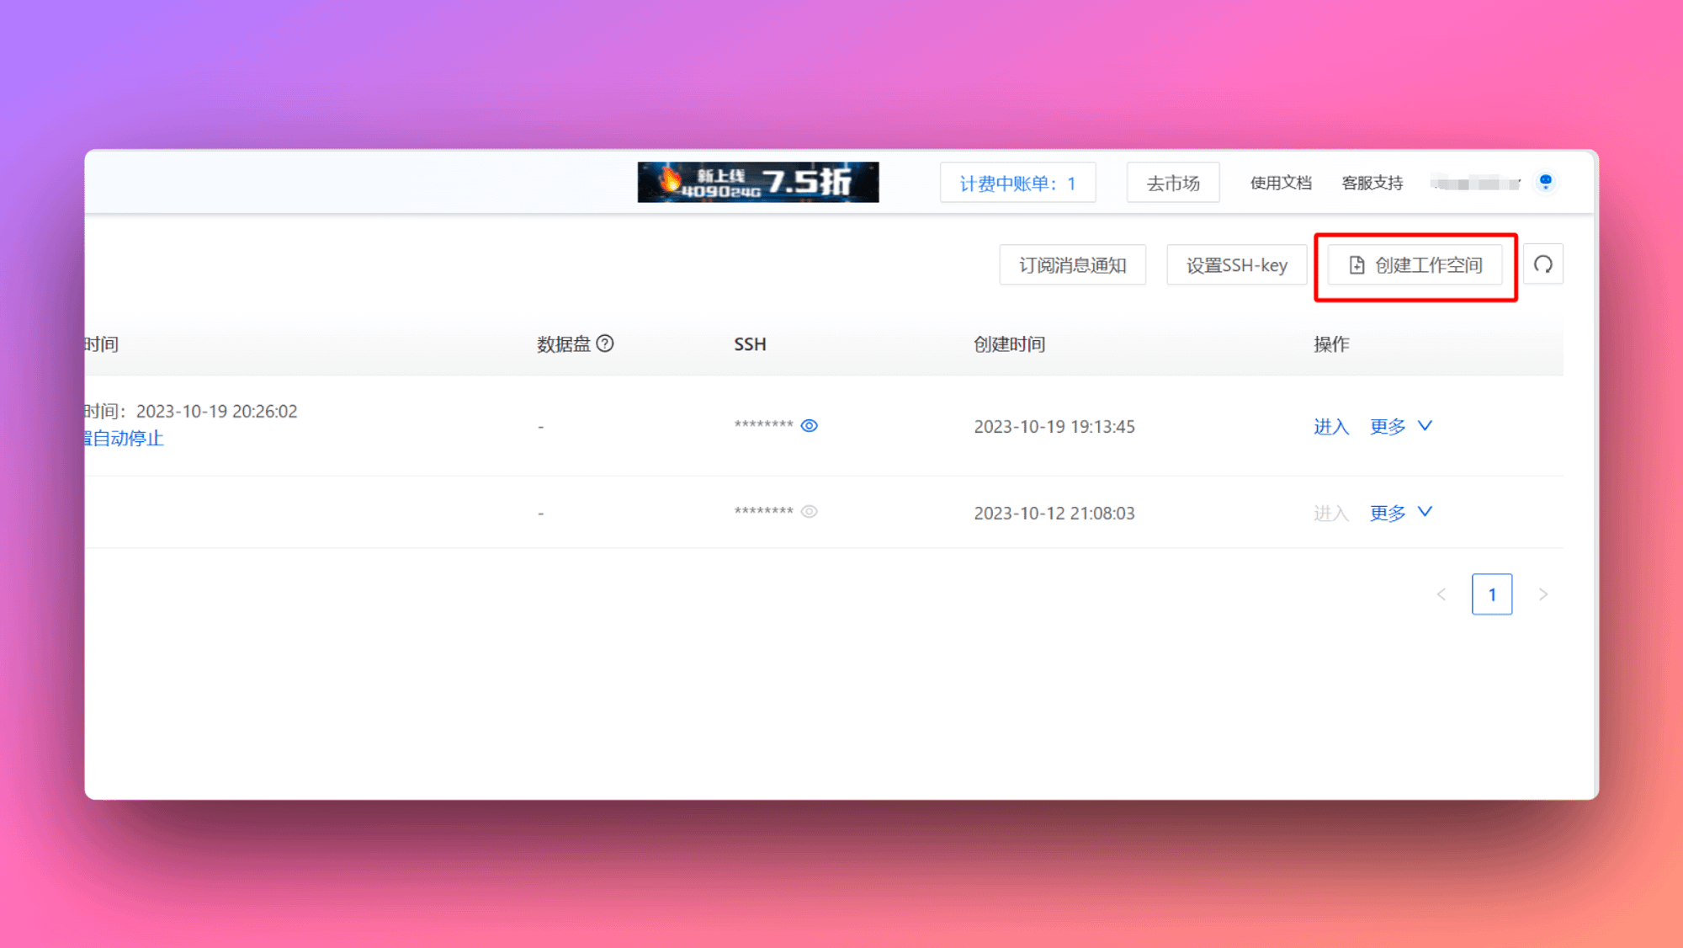Click 进入 link in first row

tap(1330, 427)
